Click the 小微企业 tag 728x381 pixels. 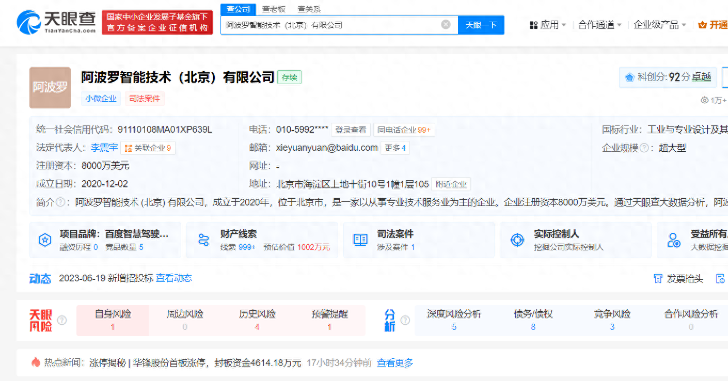pos(101,99)
